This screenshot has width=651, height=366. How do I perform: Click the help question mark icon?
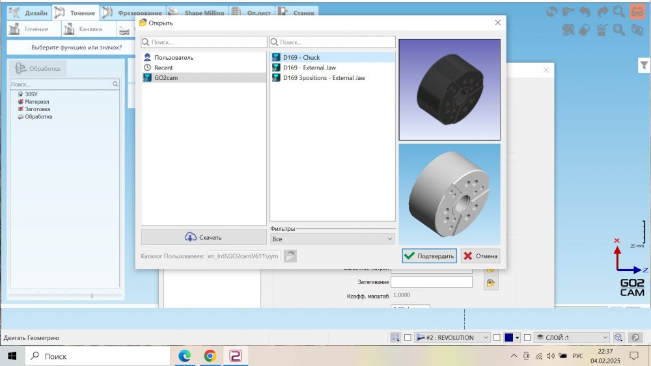point(635,337)
